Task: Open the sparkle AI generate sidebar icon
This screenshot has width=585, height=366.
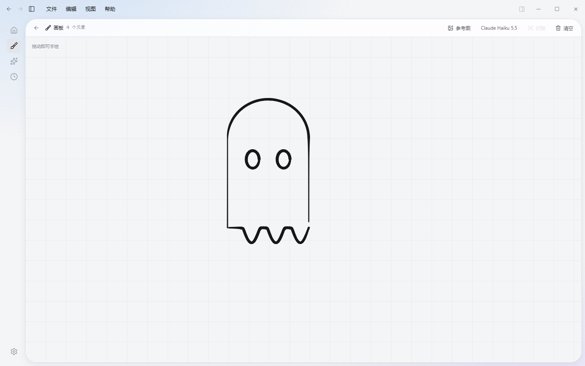Action: pyautogui.click(x=14, y=61)
